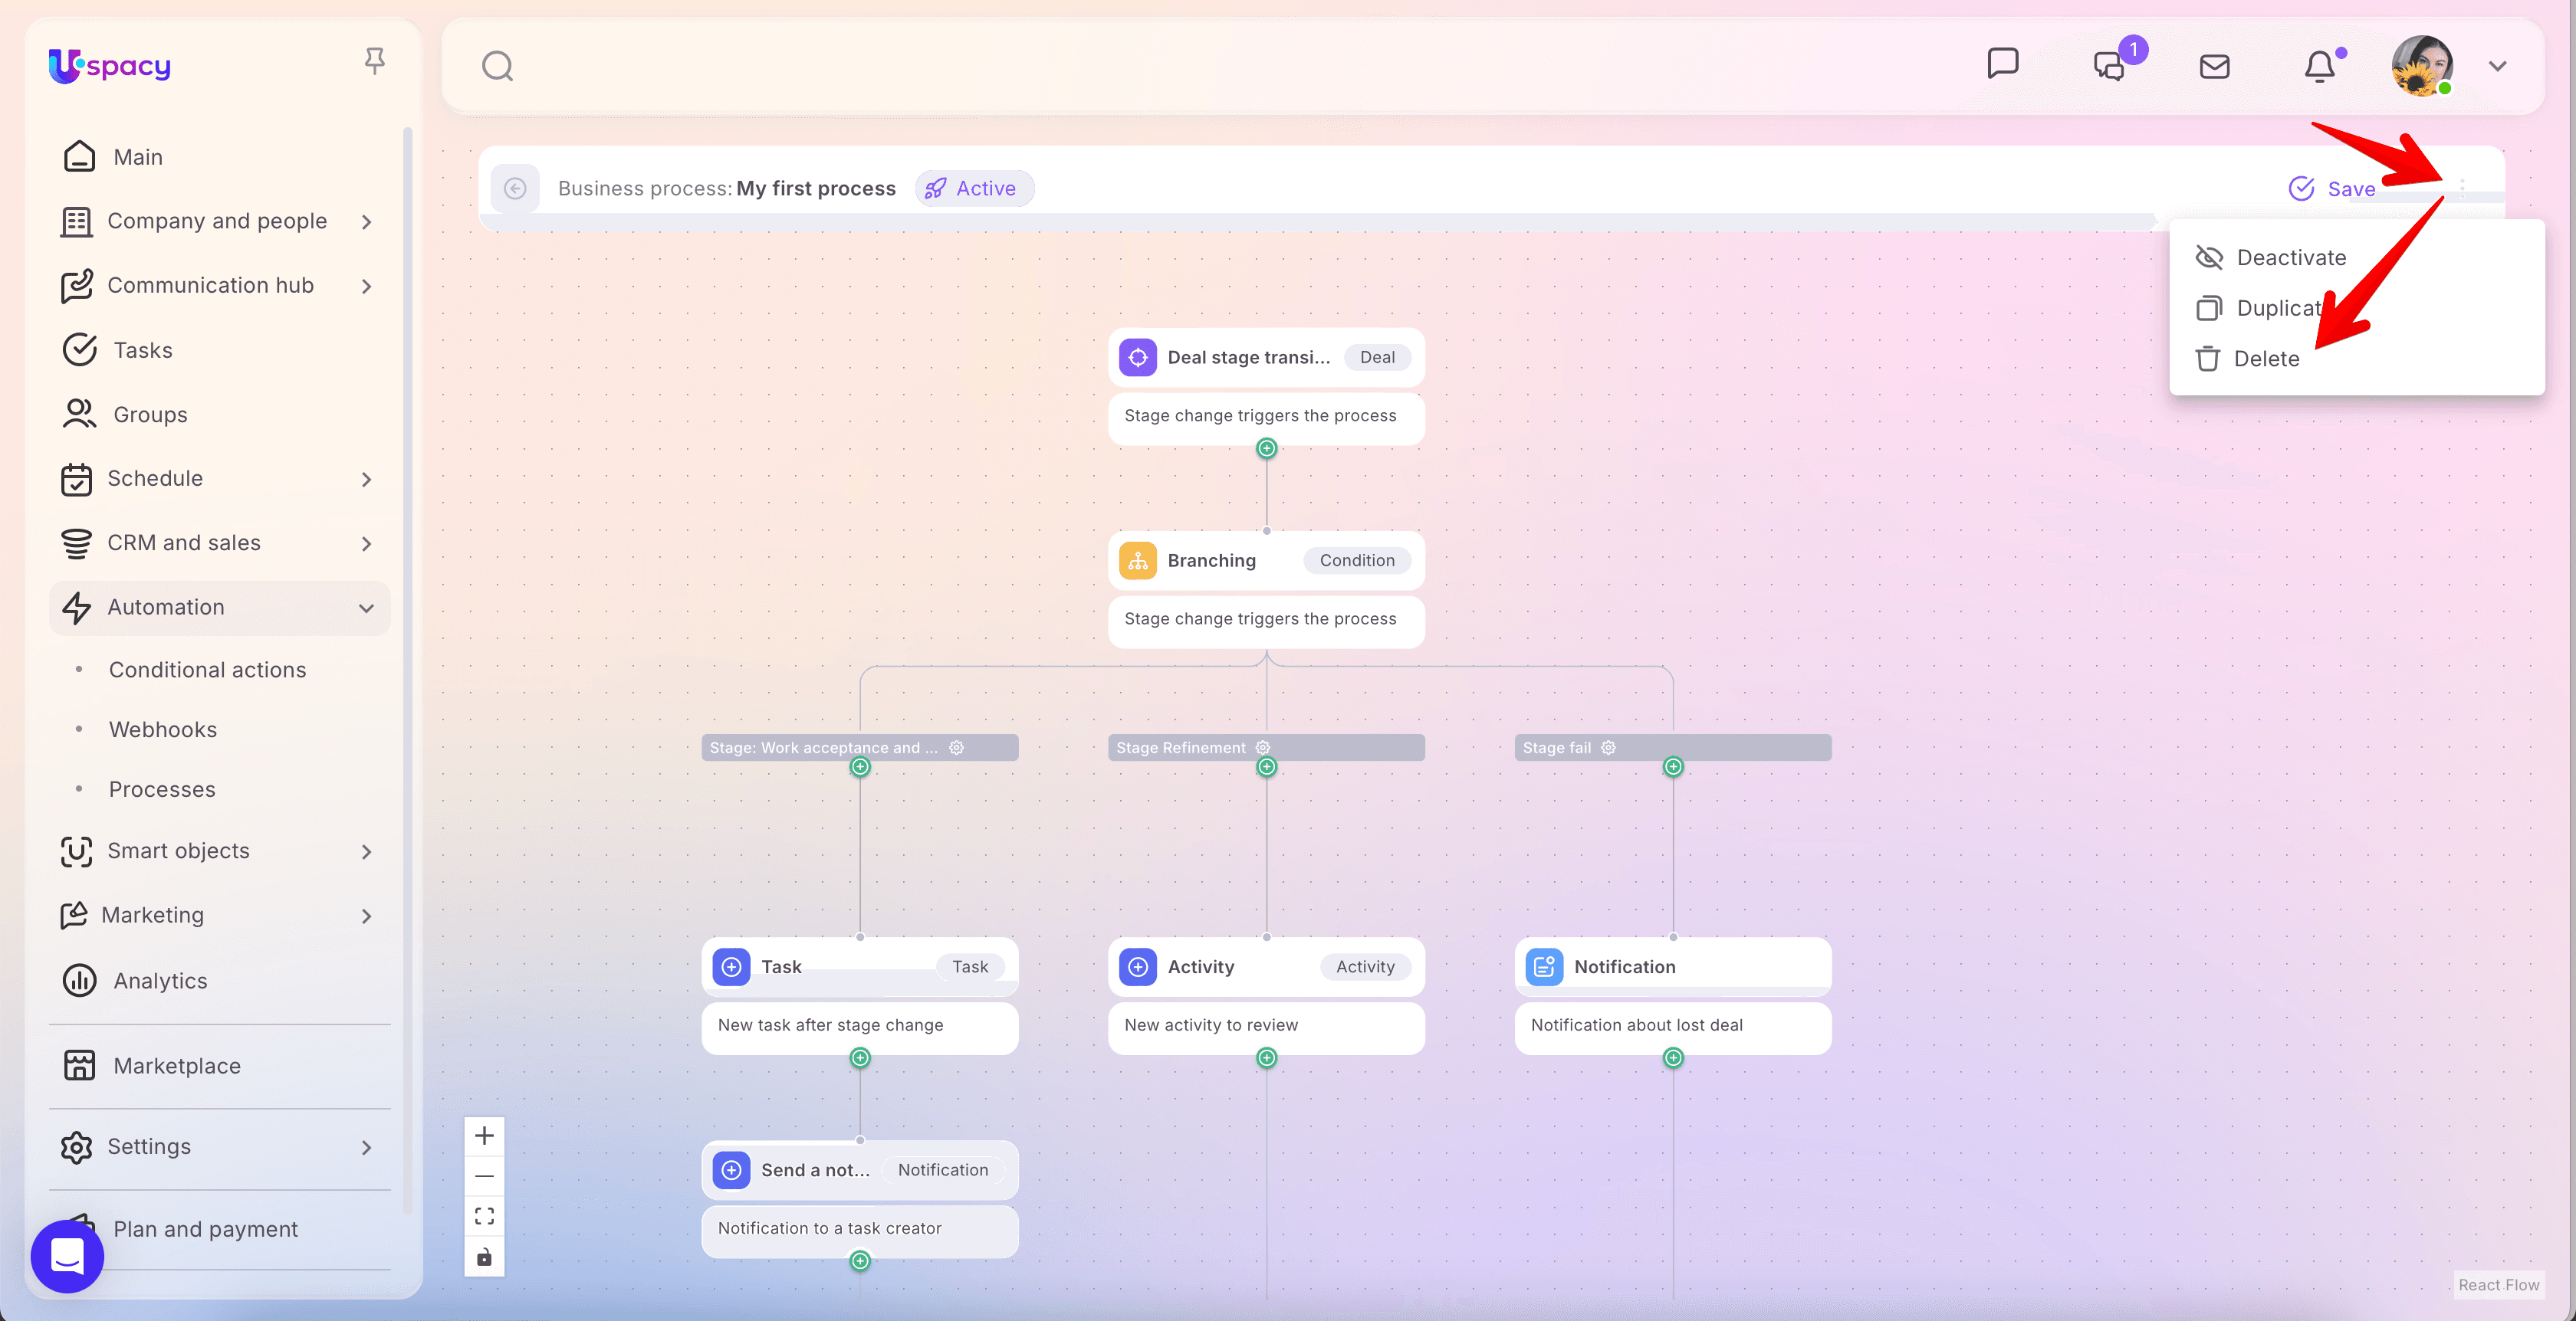Collapse the Automation menu section
Viewport: 2576px width, 1321px height.
tap(366, 608)
